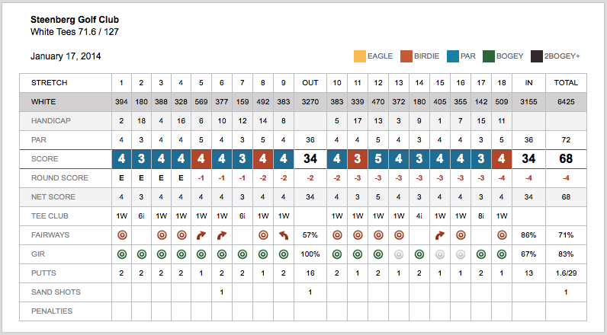Click the missed-right fairway arrow on hole 5
Image resolution: width=607 pixels, height=335 pixels.
201,235
